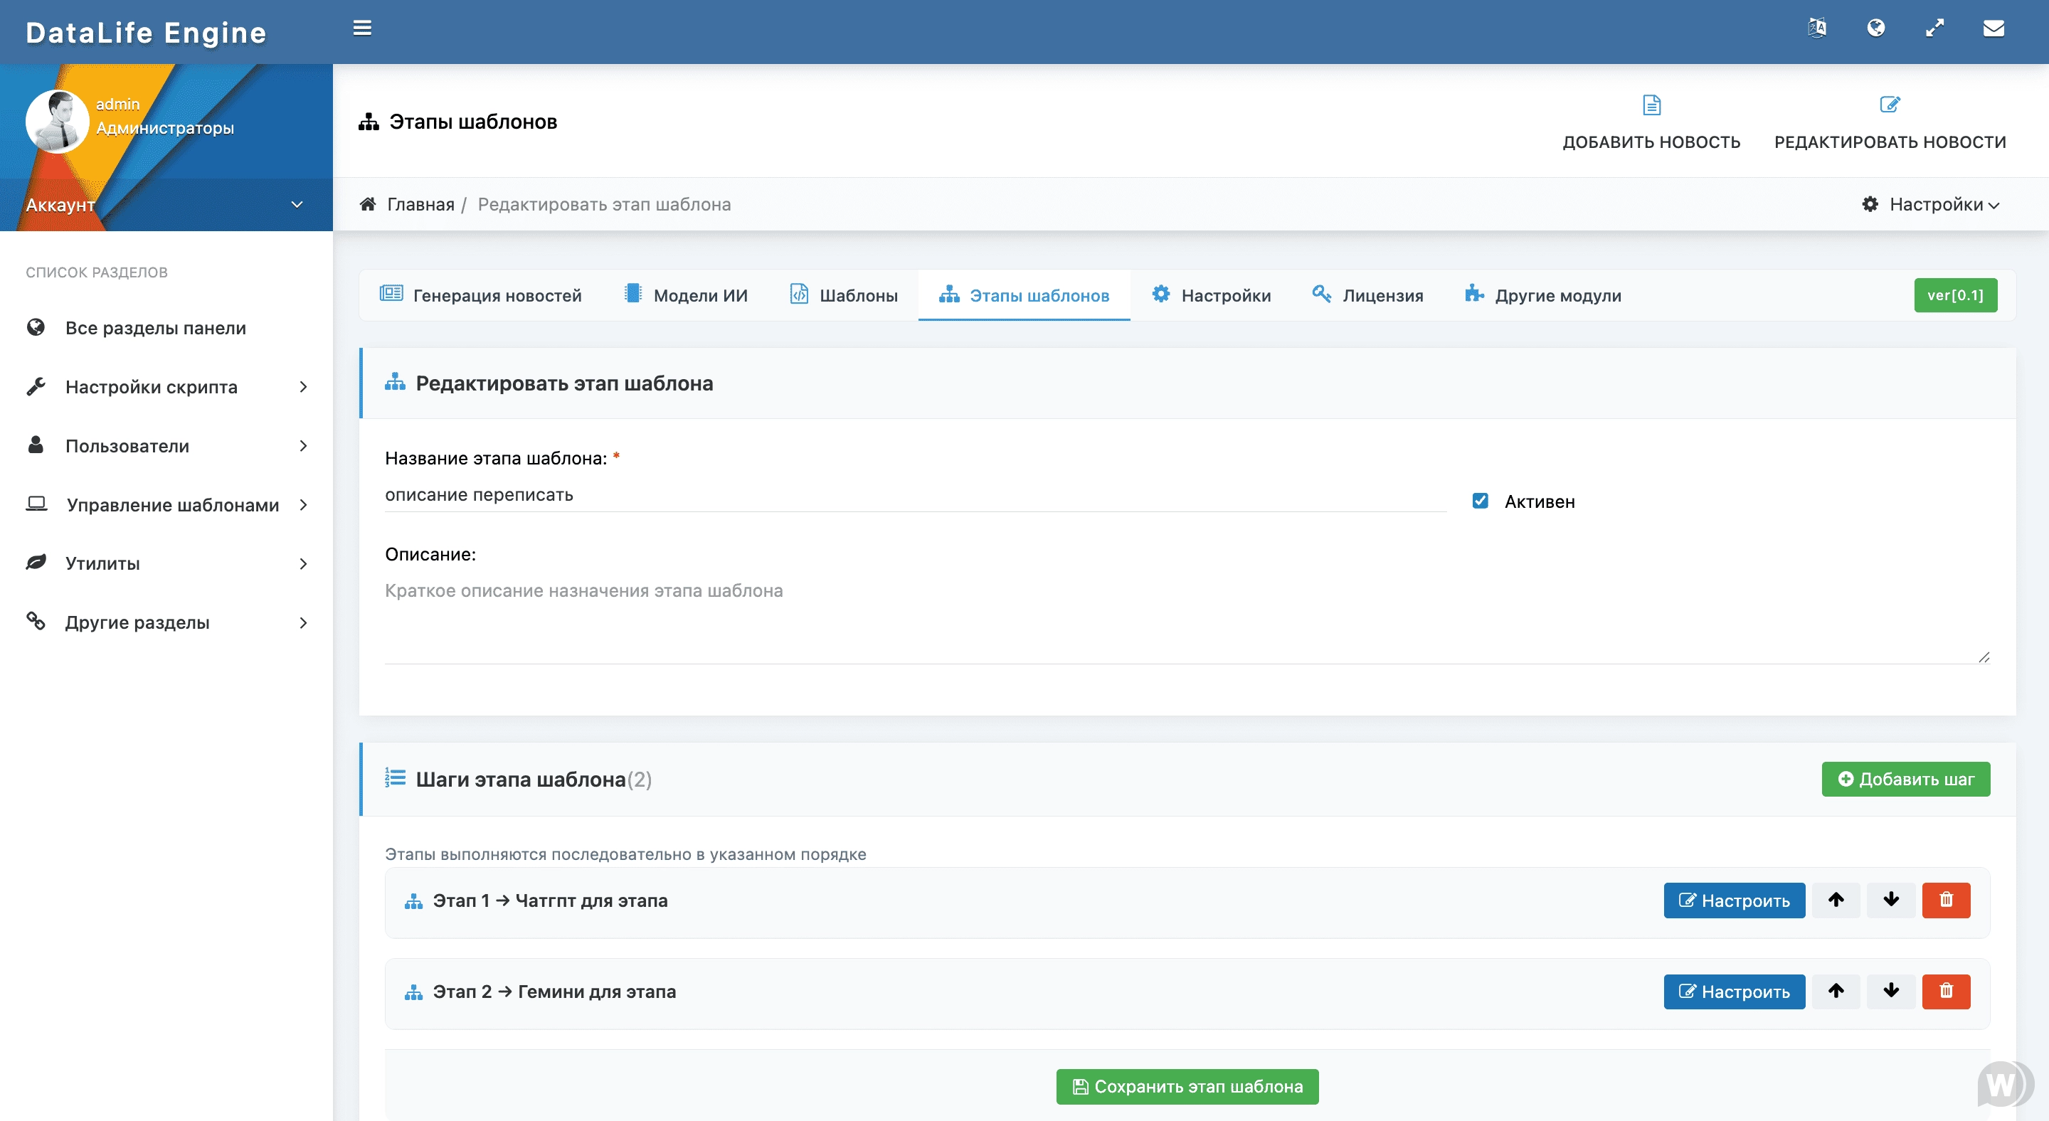Viewport: 2049px width, 1121px height.
Task: Switch to the Модели ИИ tab
Action: (686, 295)
